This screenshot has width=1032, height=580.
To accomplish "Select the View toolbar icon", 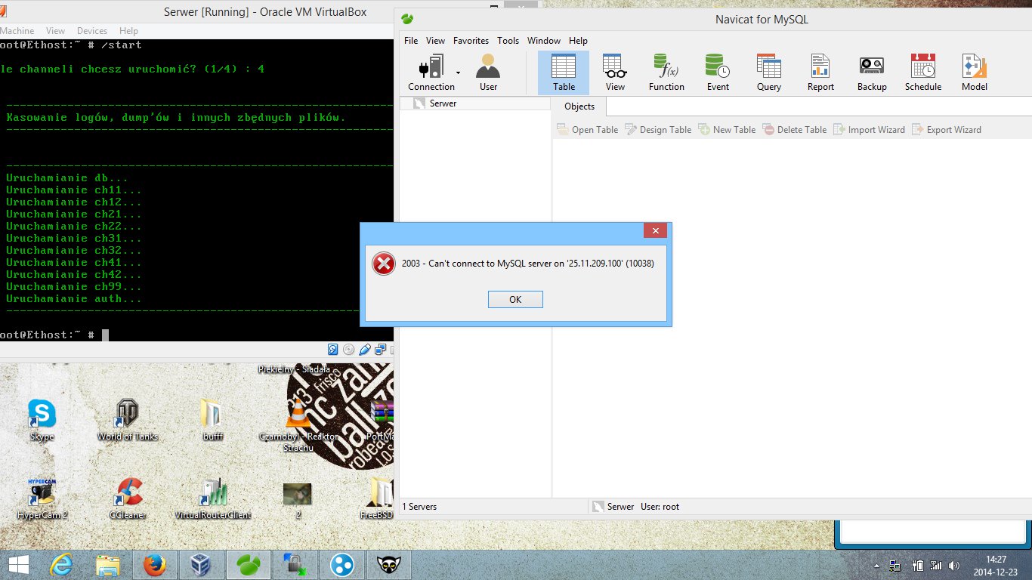I will pos(615,72).
